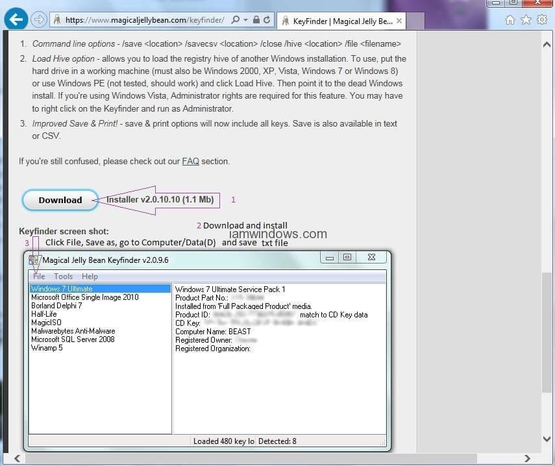
Task: Click the vertical scrollbar thumb
Action: click(547, 332)
